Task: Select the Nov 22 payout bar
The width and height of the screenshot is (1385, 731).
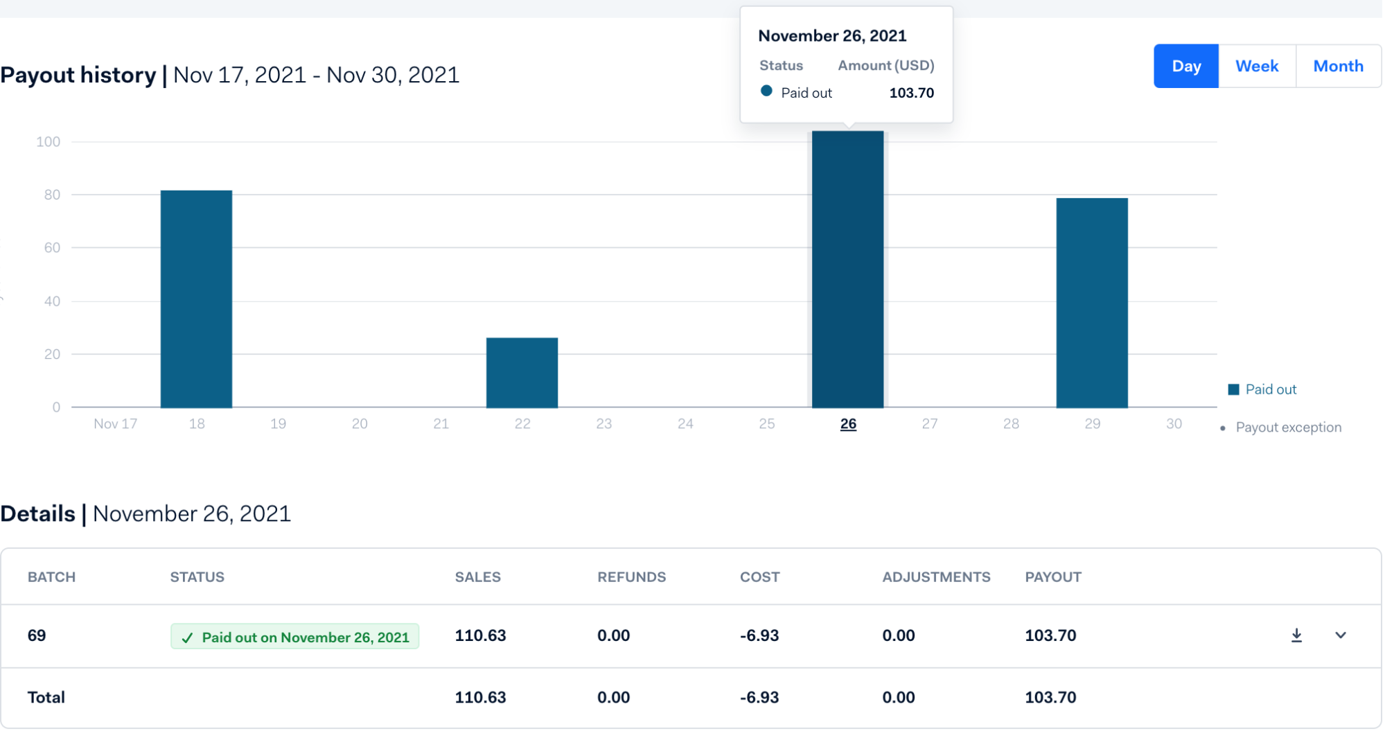Action: click(x=522, y=373)
